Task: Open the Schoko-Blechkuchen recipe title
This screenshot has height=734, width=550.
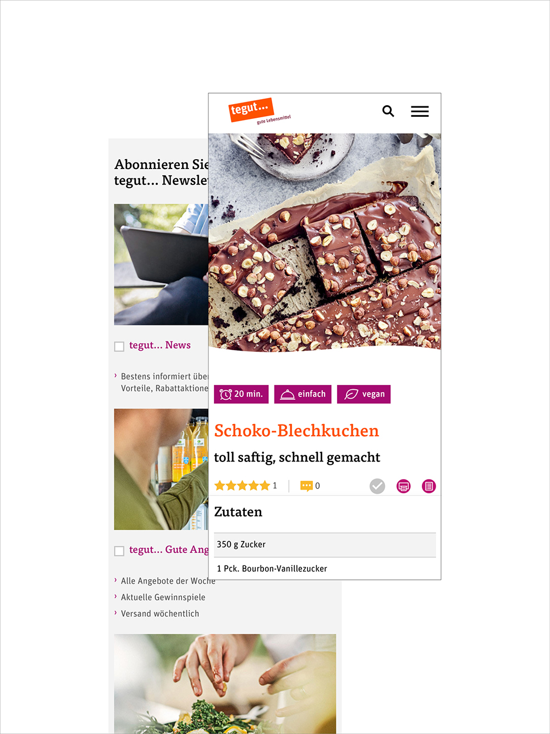Action: click(296, 431)
